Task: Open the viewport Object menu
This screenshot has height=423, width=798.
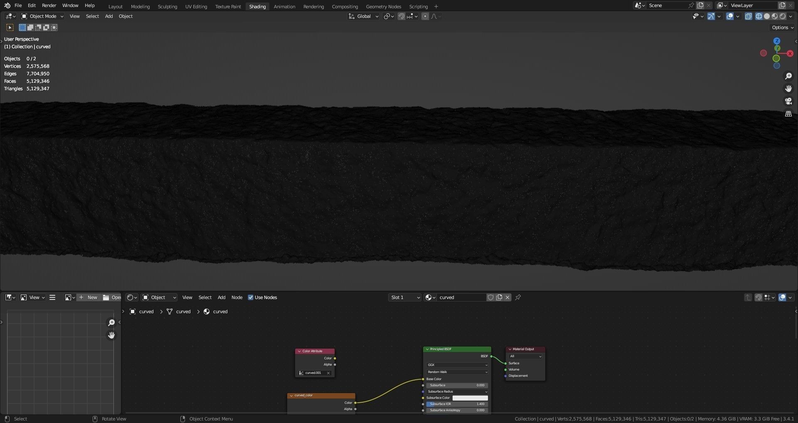Action: point(126,16)
